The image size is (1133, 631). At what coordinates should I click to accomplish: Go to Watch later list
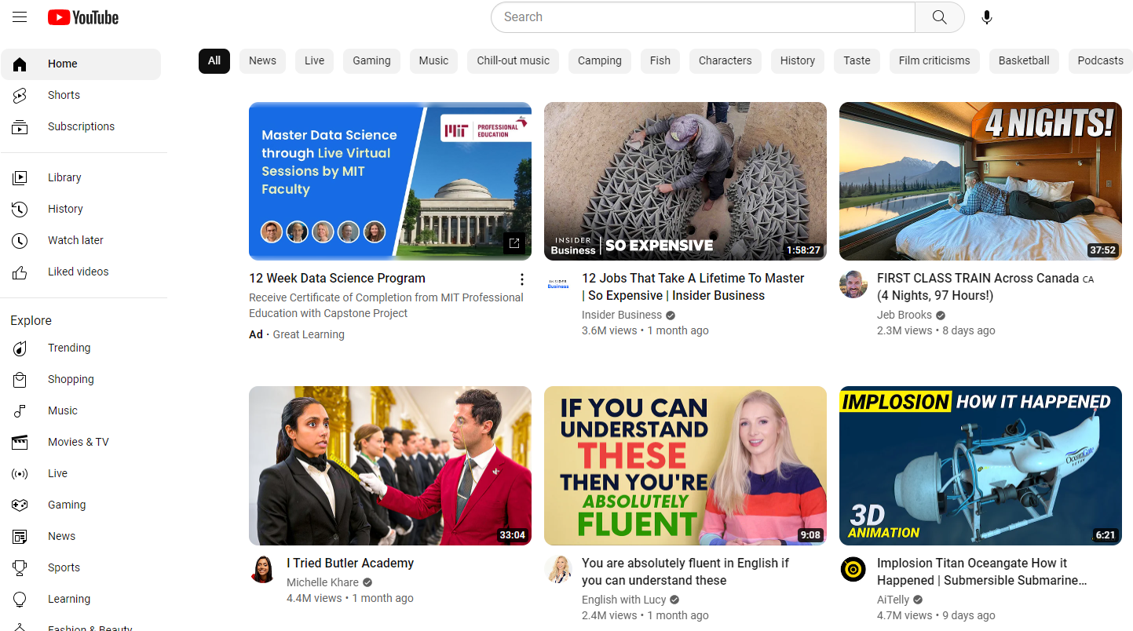coord(75,240)
